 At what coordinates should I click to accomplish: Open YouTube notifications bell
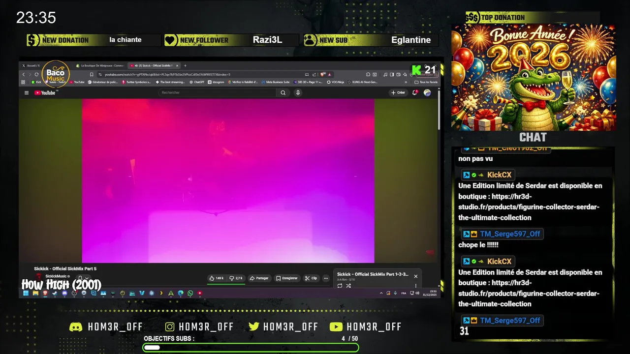415,92
